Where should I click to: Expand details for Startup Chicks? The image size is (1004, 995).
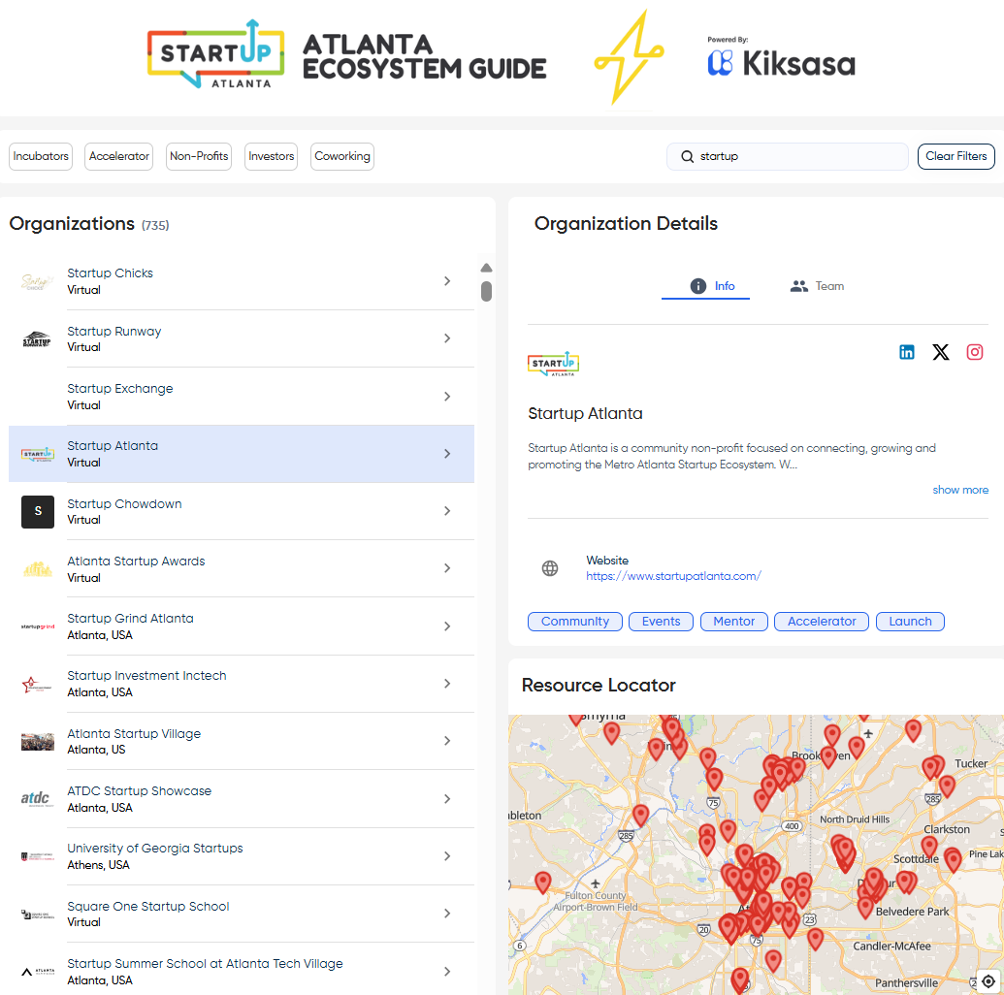(x=447, y=280)
